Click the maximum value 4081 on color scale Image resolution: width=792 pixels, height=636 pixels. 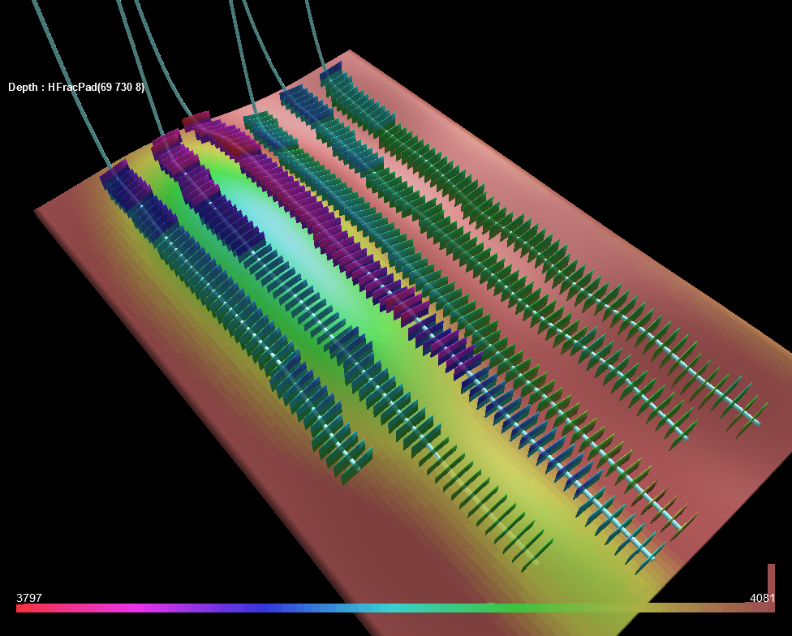tap(762, 598)
